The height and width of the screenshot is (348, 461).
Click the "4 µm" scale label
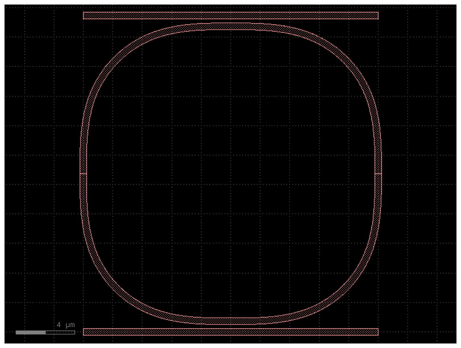tap(66, 325)
